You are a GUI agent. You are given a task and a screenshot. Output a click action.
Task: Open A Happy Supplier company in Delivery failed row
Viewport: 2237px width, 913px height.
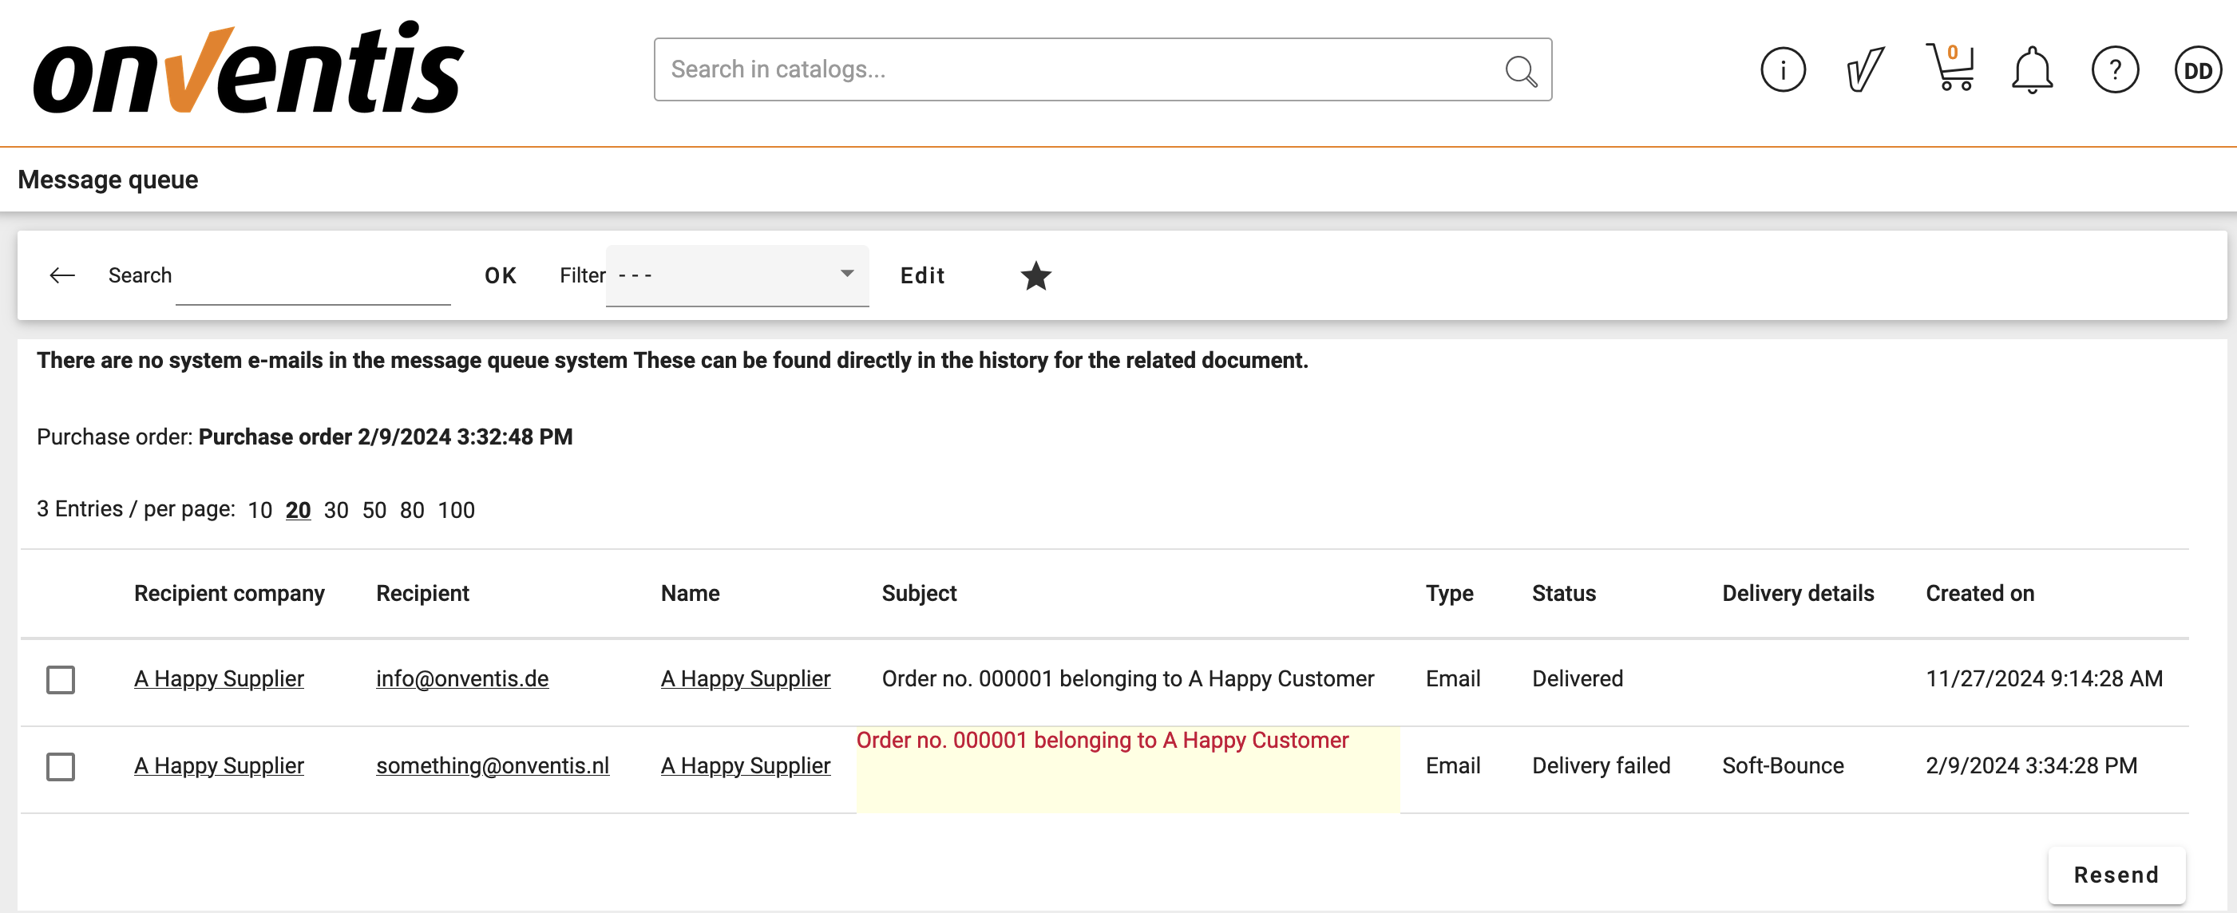pyautogui.click(x=219, y=765)
